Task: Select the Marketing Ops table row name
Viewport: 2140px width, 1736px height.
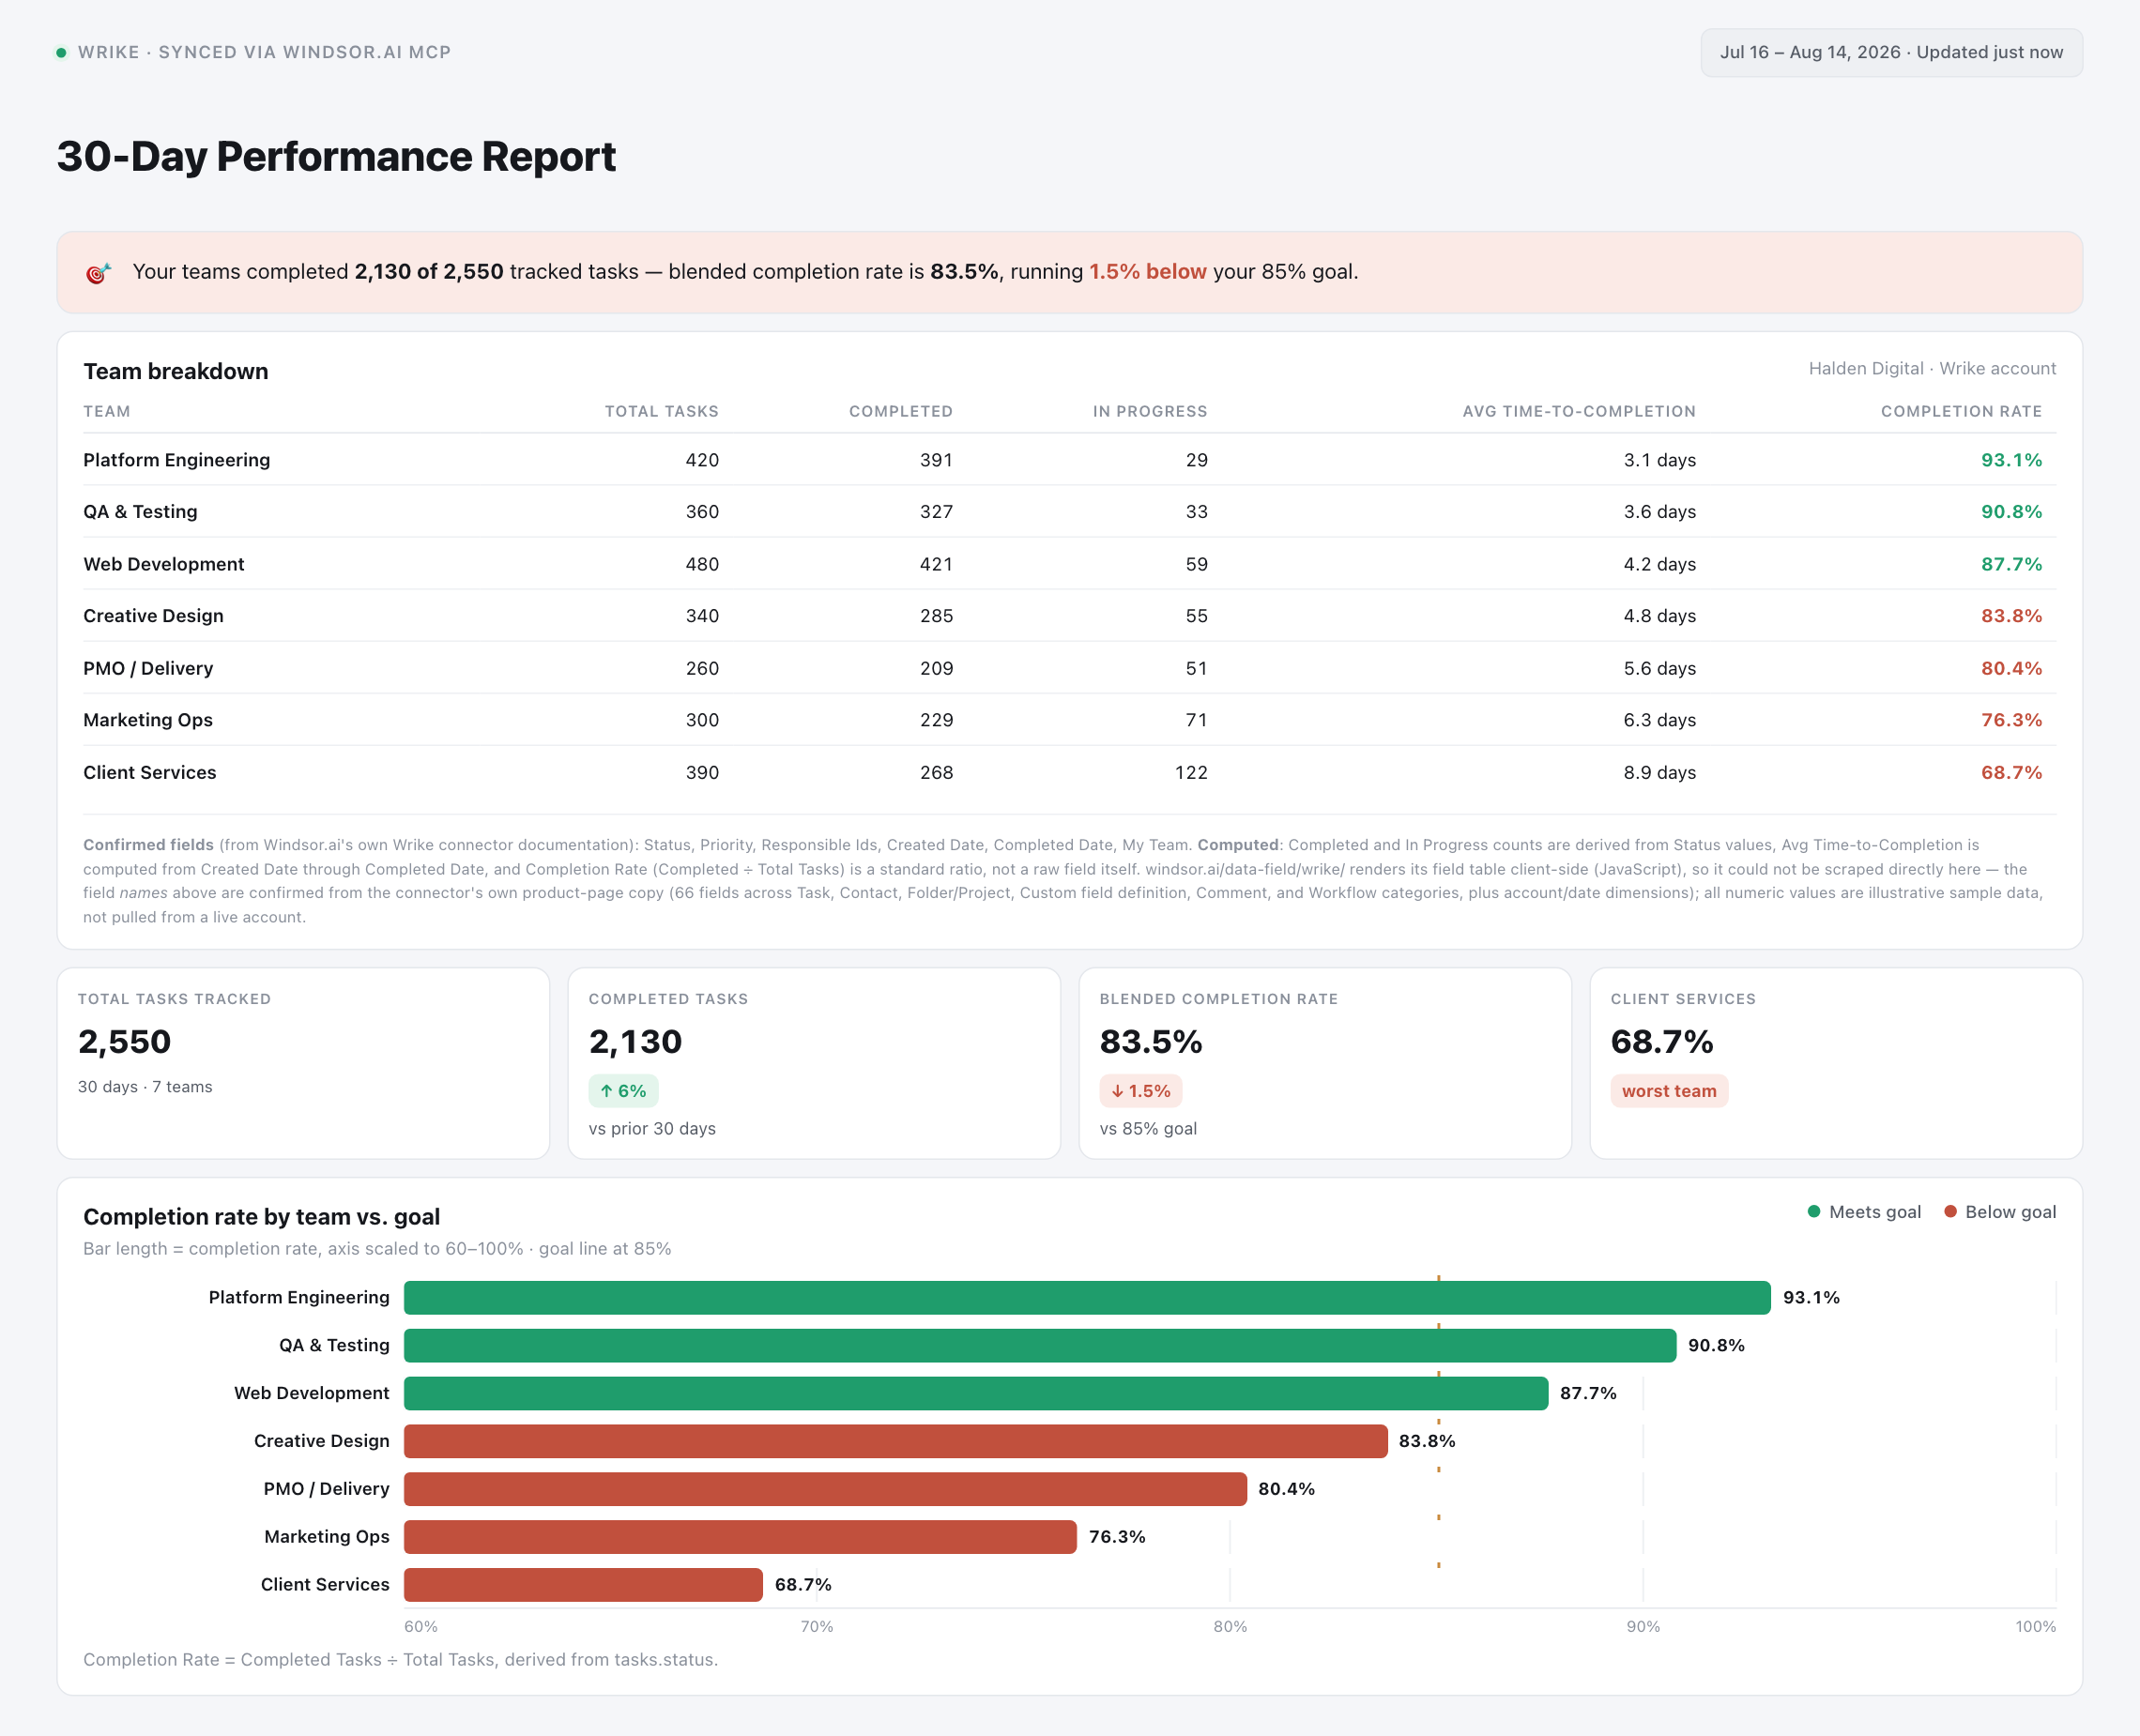Action: click(x=148, y=720)
